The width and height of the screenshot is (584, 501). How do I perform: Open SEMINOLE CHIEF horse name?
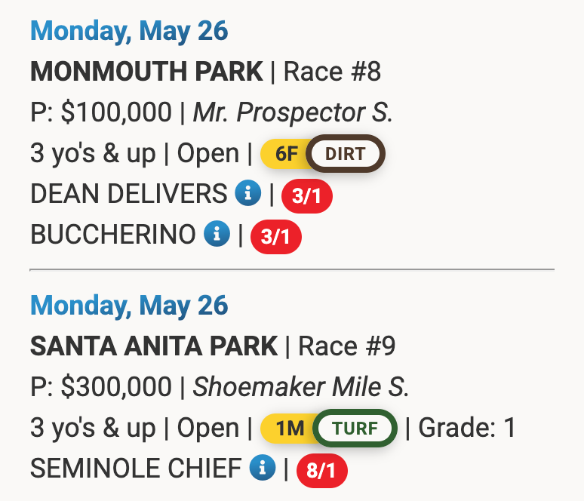pos(136,469)
